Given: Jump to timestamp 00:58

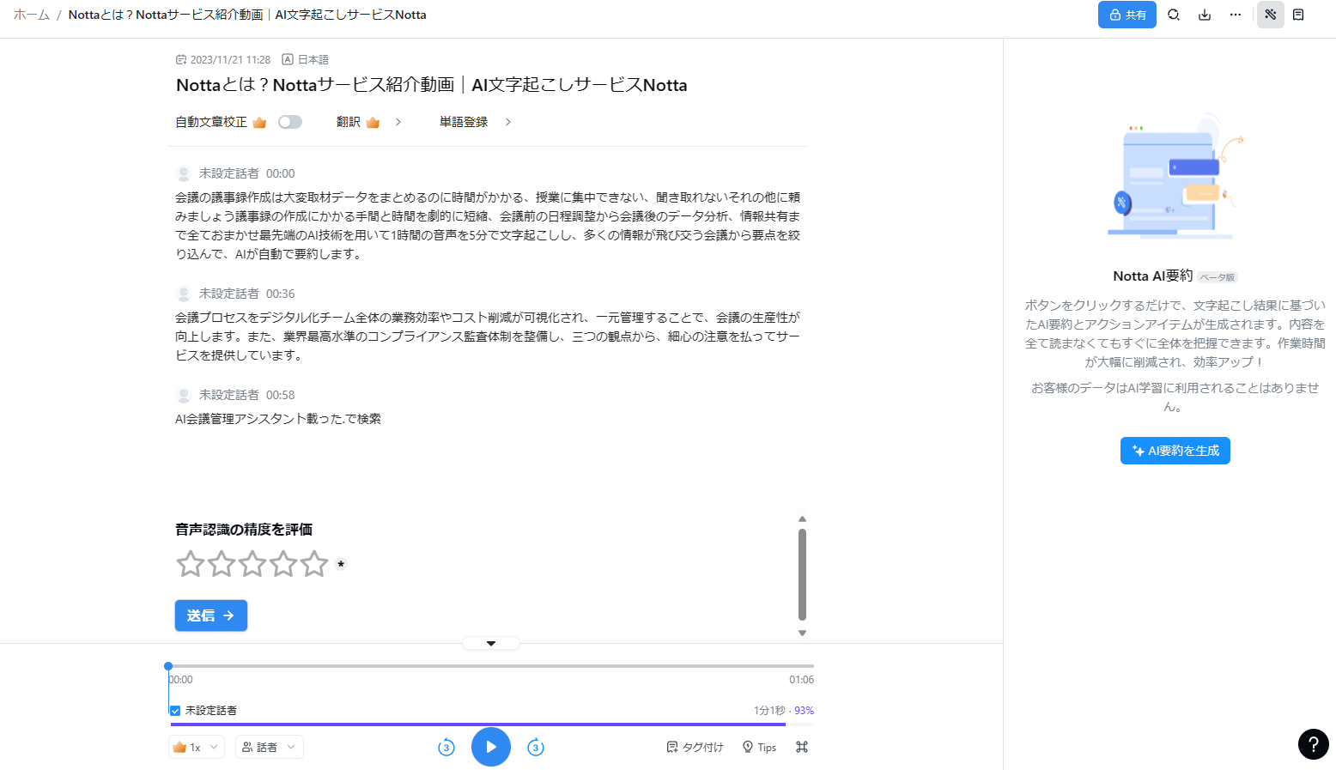Looking at the screenshot, I should [280, 395].
